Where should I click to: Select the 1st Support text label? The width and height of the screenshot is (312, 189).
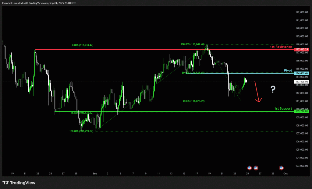pyautogui.click(x=283, y=108)
